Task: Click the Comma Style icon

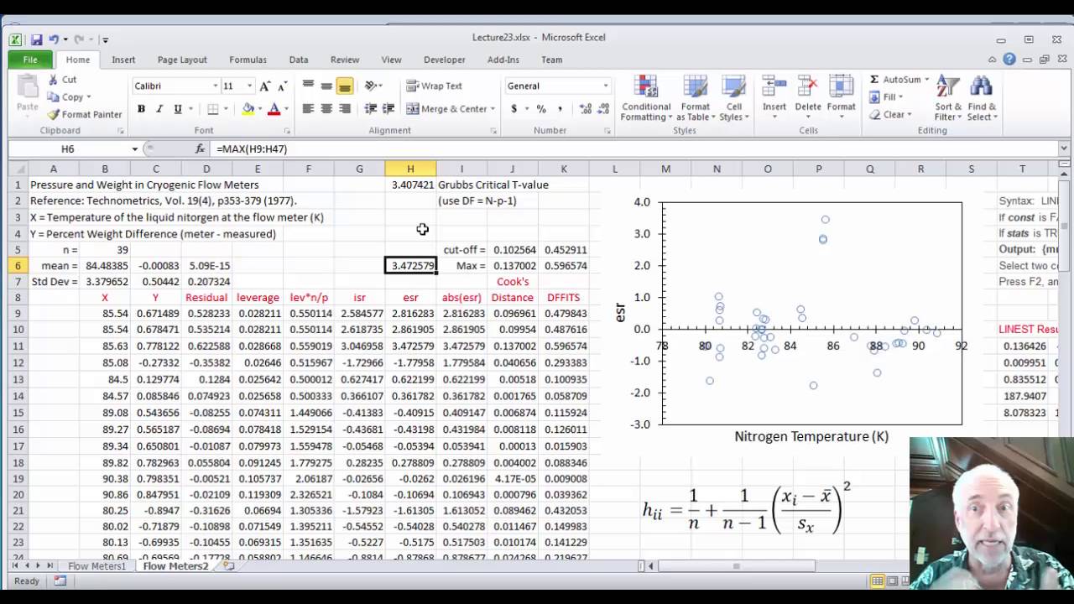Action: [x=560, y=109]
